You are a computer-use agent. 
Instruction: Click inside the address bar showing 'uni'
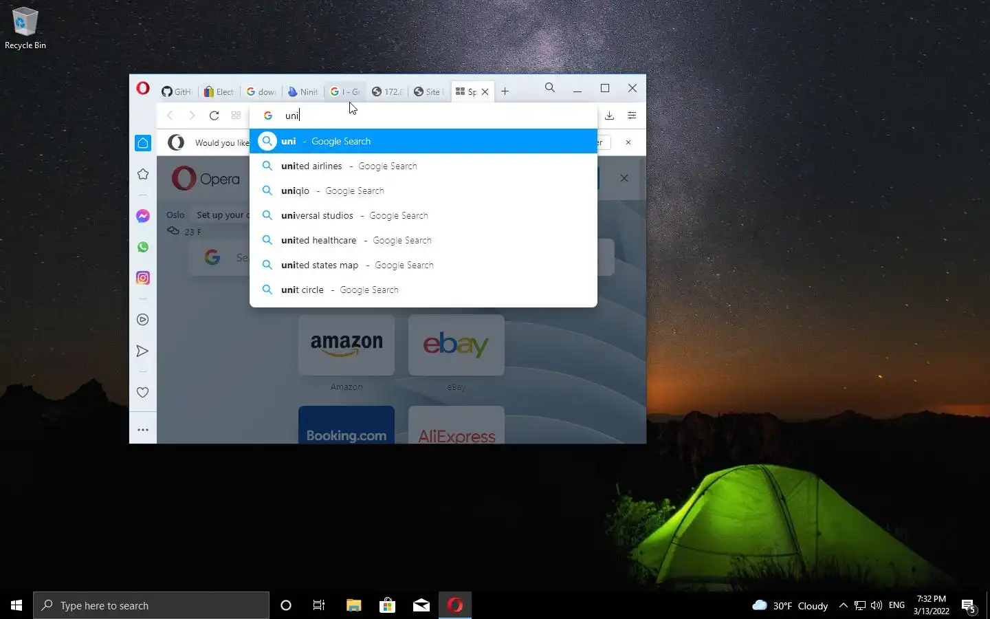point(423,116)
